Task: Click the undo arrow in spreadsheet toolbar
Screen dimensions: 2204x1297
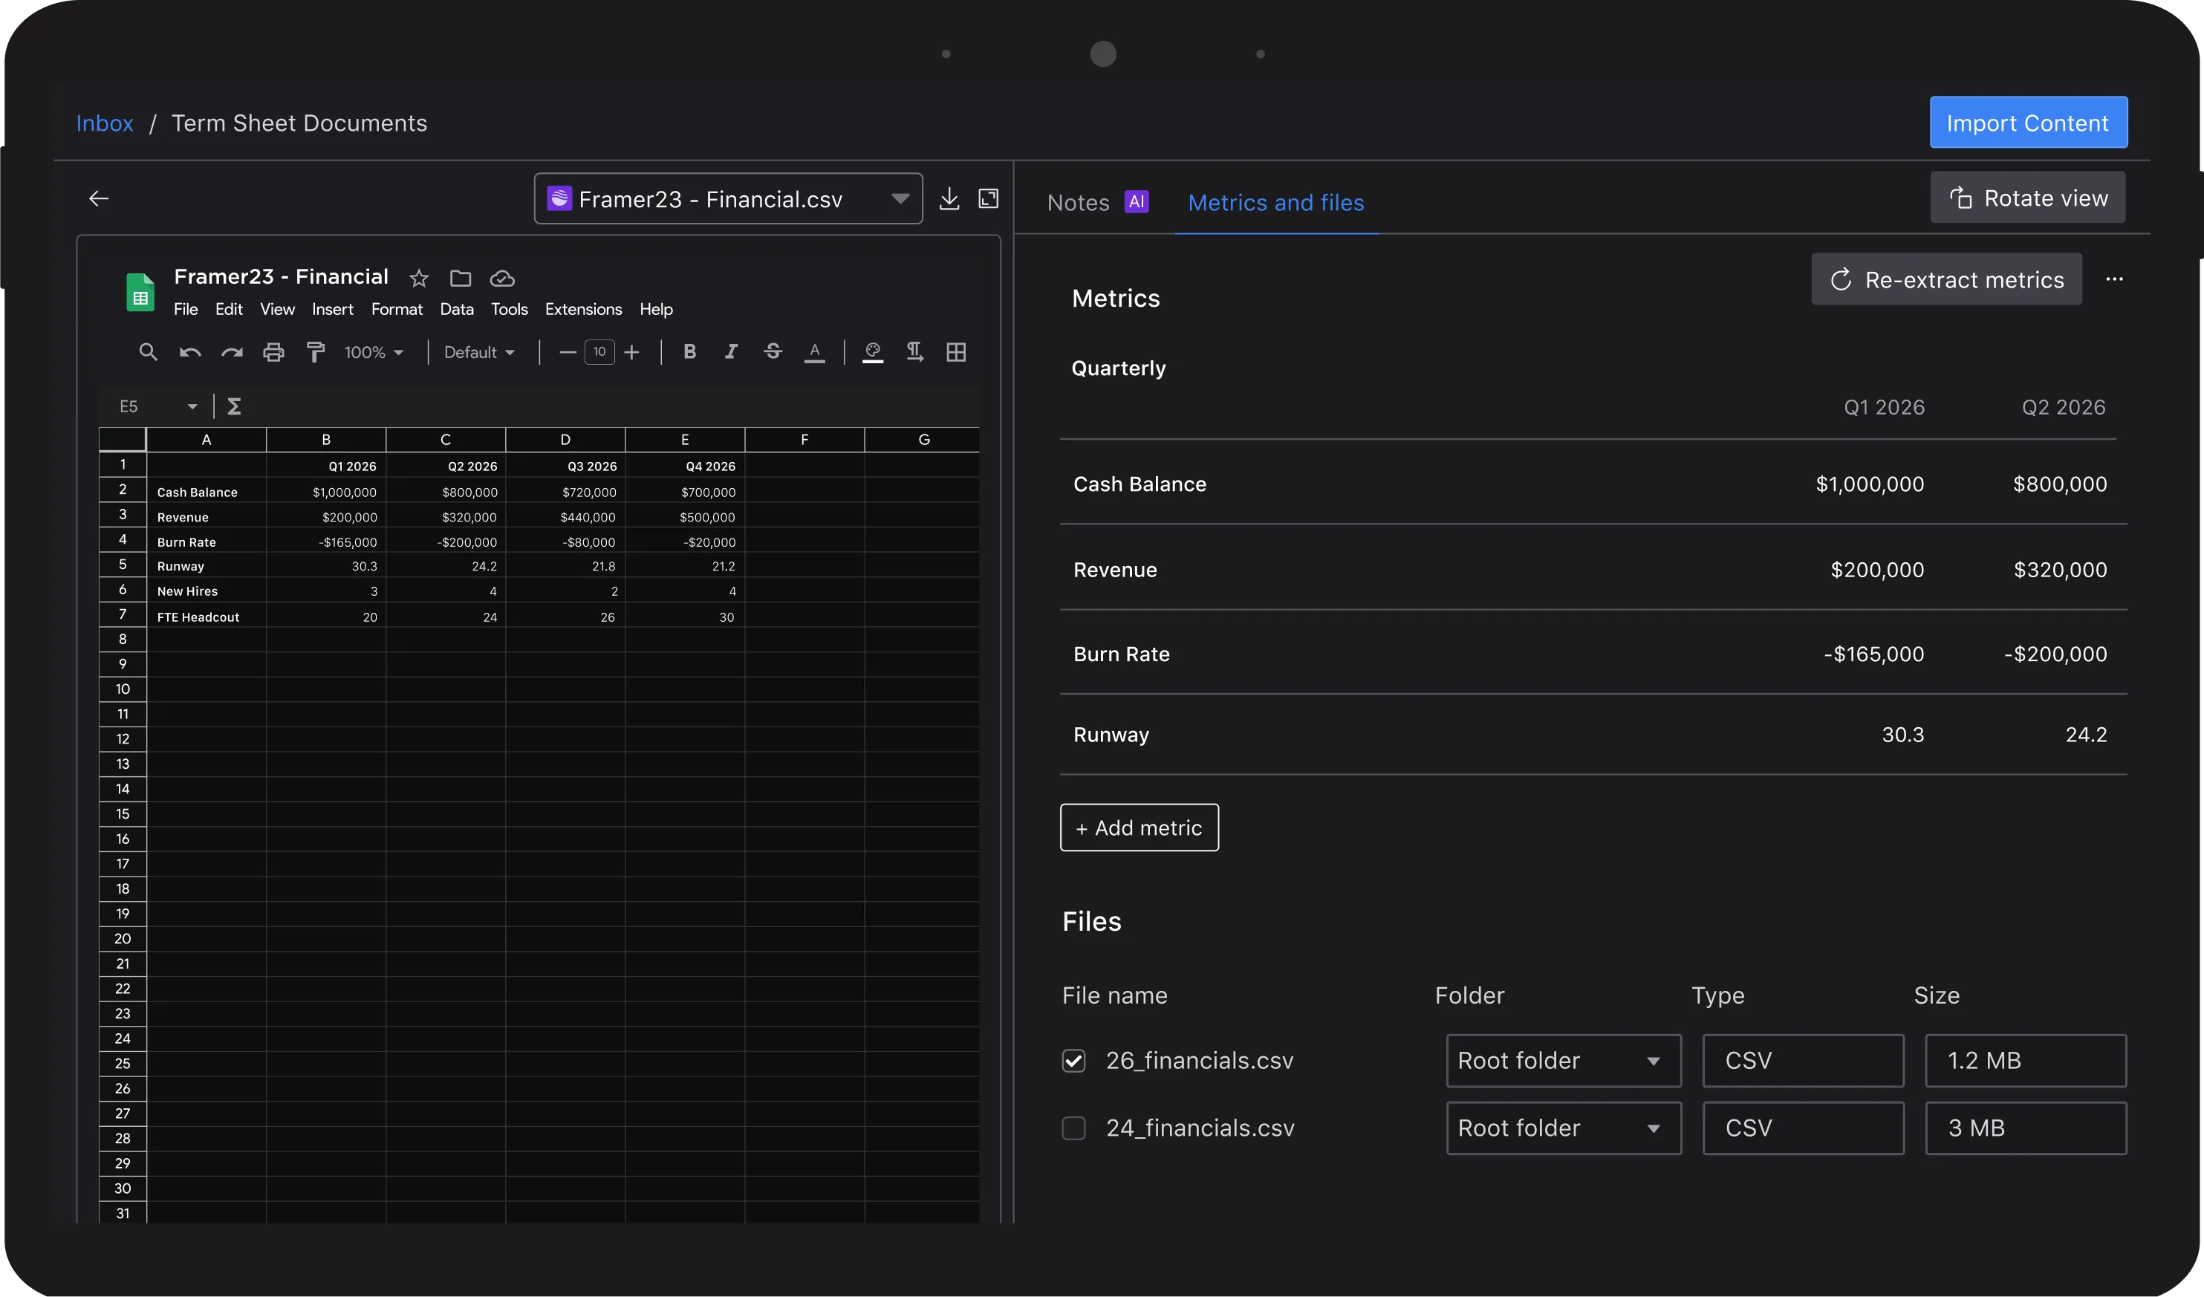Action: pos(189,351)
